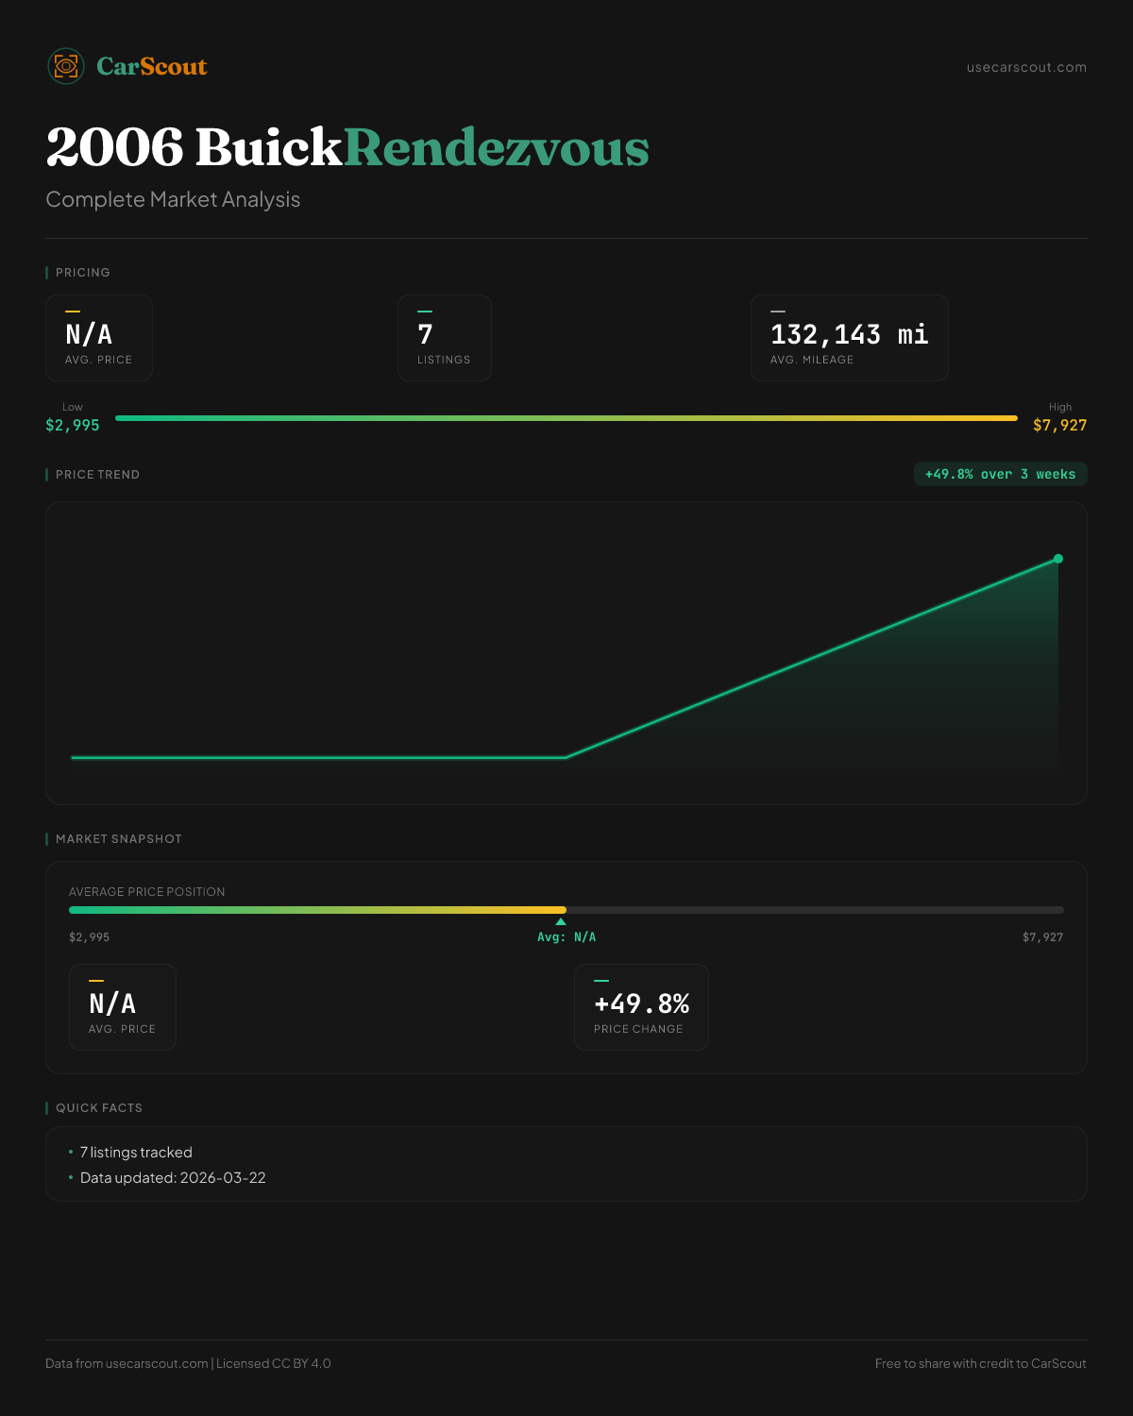Click the 7 listings tracked bullet item

[x=136, y=1153]
